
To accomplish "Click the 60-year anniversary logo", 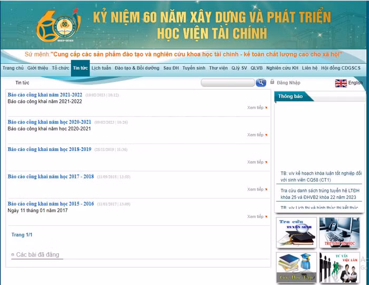I will coord(58,25).
